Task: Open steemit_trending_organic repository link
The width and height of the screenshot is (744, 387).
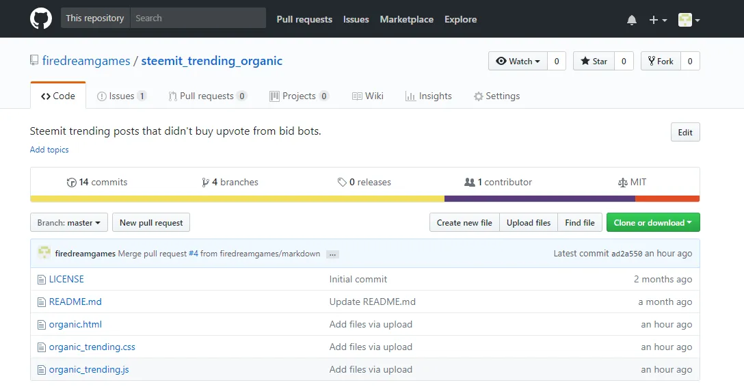Action: coord(211,61)
